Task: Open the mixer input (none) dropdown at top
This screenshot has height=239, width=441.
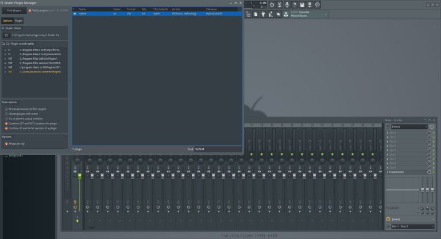Action: click(x=408, y=126)
